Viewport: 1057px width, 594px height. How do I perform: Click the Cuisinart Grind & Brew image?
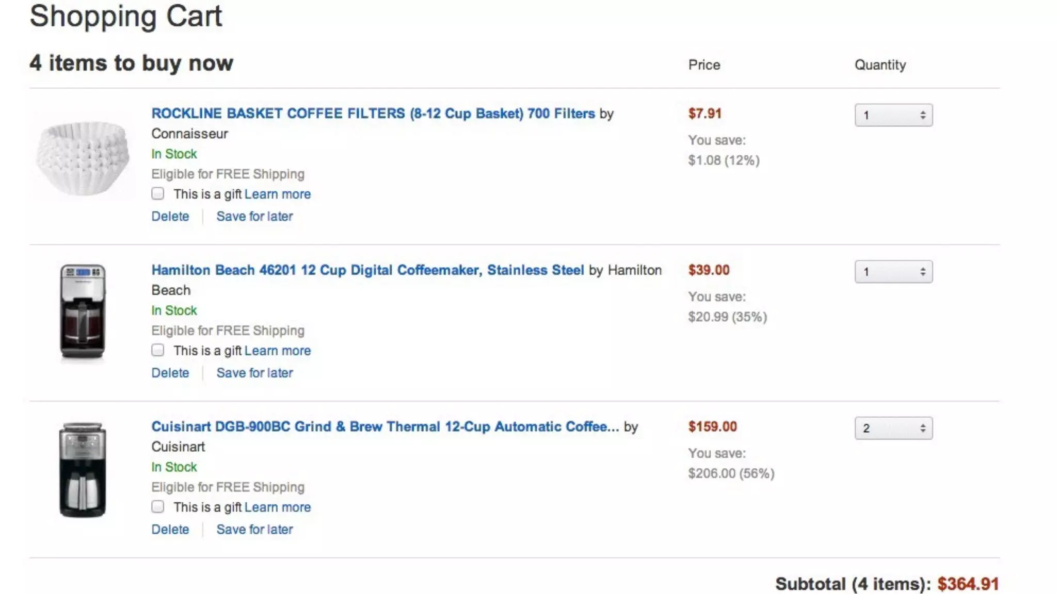tap(83, 469)
